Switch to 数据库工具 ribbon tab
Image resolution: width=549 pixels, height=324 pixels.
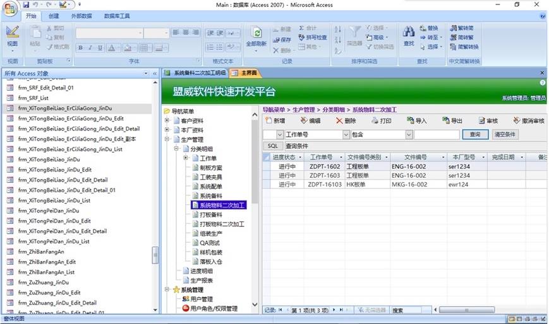[x=117, y=16]
